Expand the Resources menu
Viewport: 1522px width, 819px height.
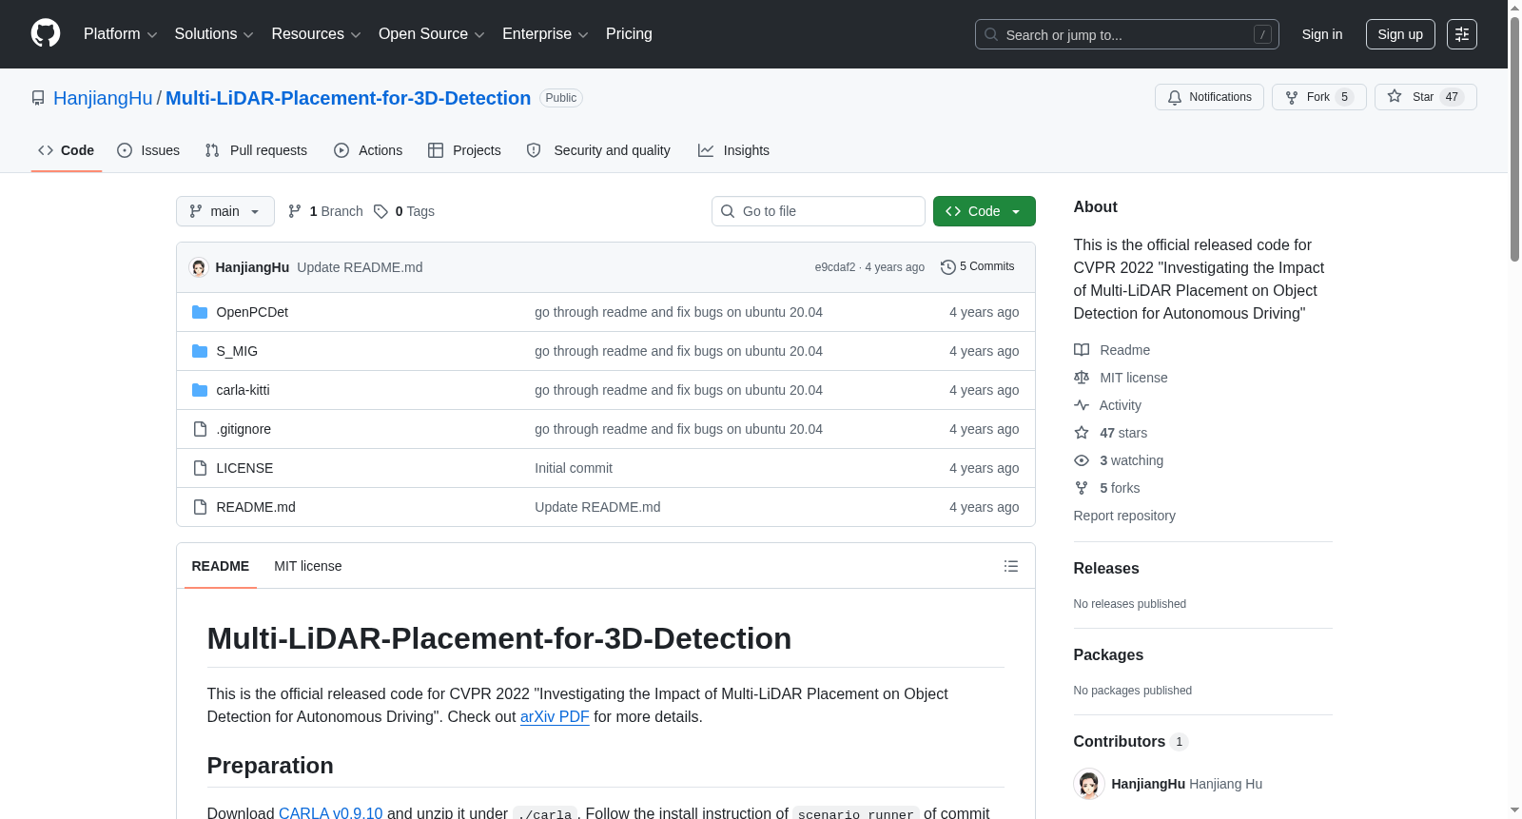317,34
